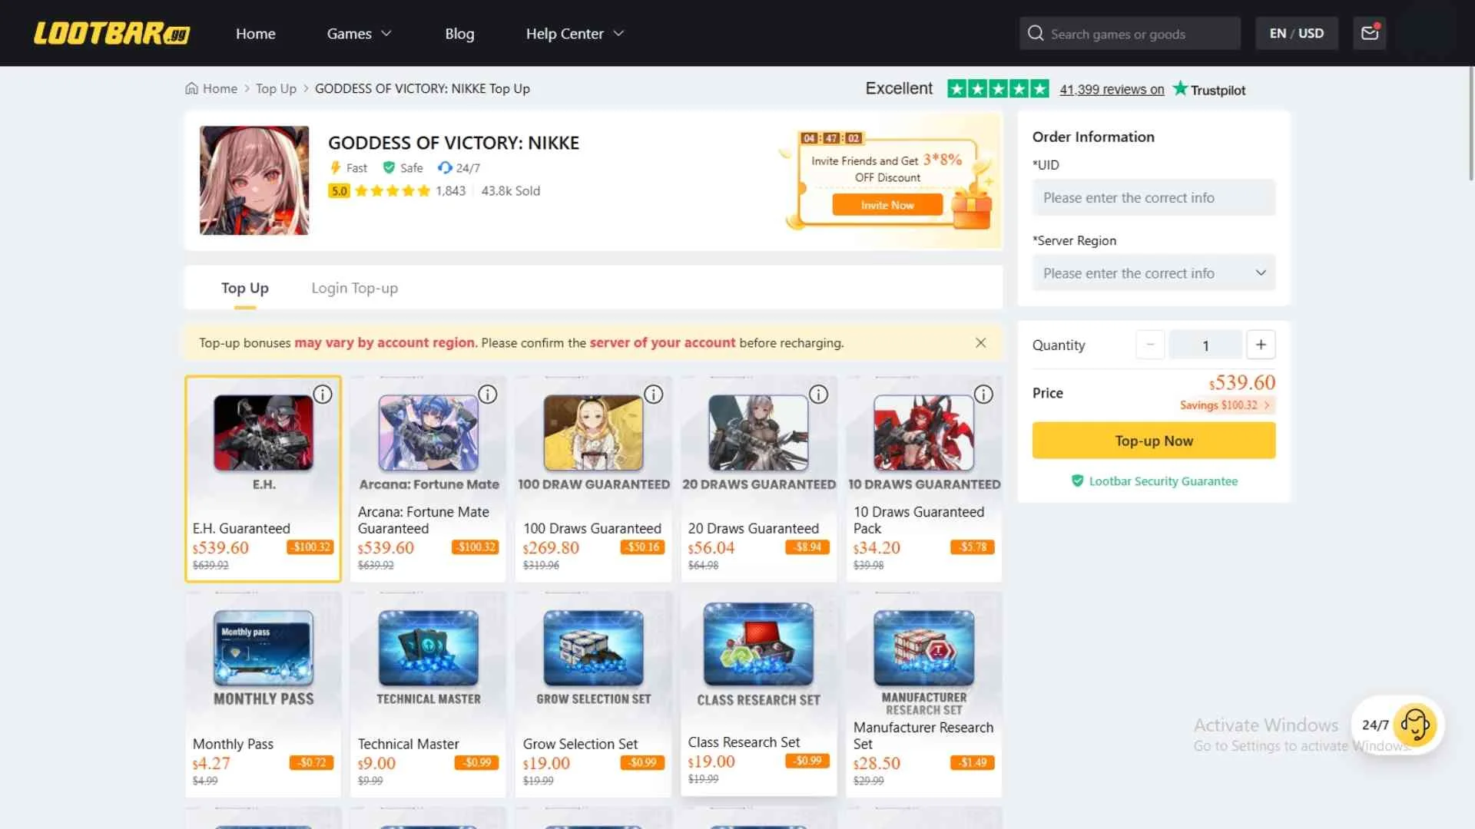
Task: Click info icon on 100 Draw Guaranteed card
Action: pos(653,395)
